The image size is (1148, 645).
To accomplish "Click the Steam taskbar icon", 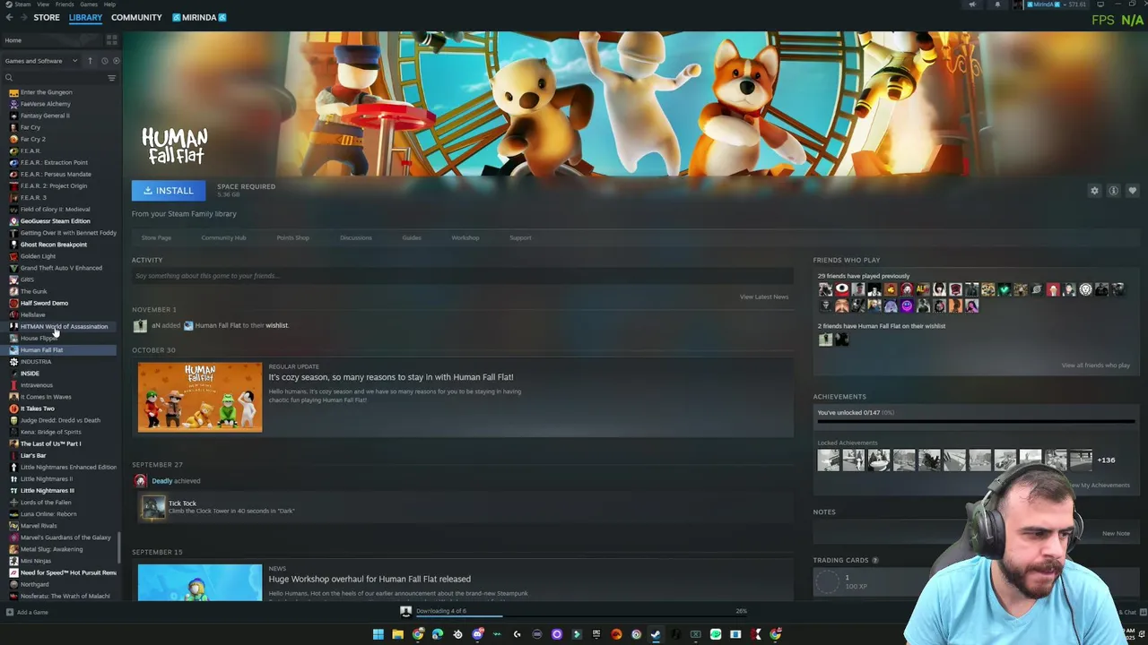I will point(656,634).
